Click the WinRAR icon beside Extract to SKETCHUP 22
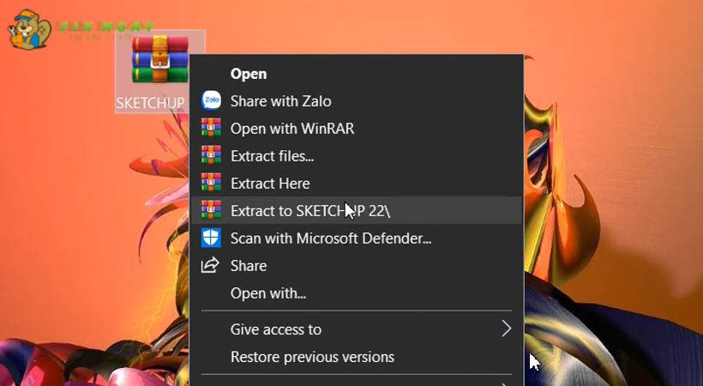703x386 pixels. coord(211,211)
